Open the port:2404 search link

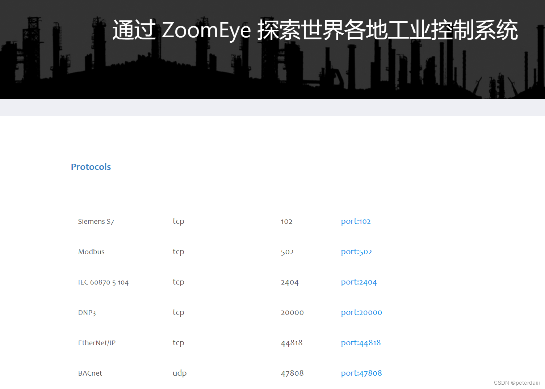click(359, 282)
